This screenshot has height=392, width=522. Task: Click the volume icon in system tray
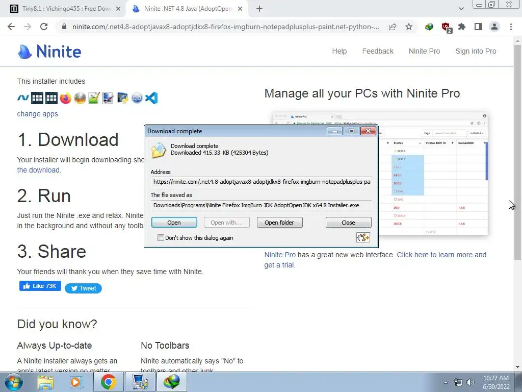tap(471, 382)
